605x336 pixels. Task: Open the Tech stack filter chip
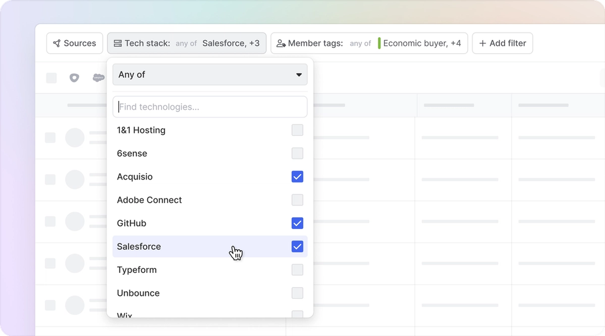click(x=187, y=43)
